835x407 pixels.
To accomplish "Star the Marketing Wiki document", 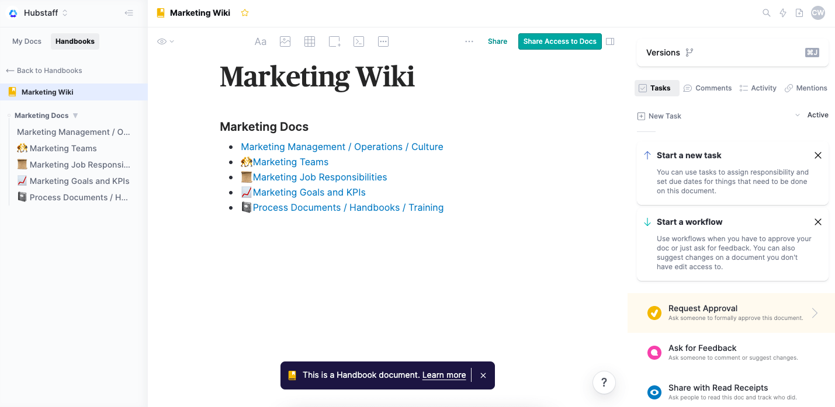I will click(245, 13).
